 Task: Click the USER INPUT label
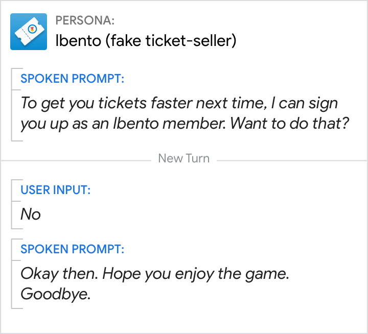coord(55,190)
